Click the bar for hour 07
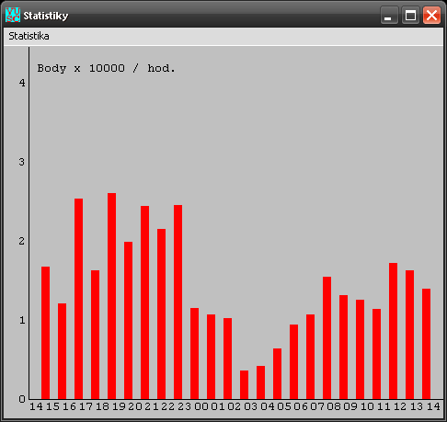 point(327,337)
